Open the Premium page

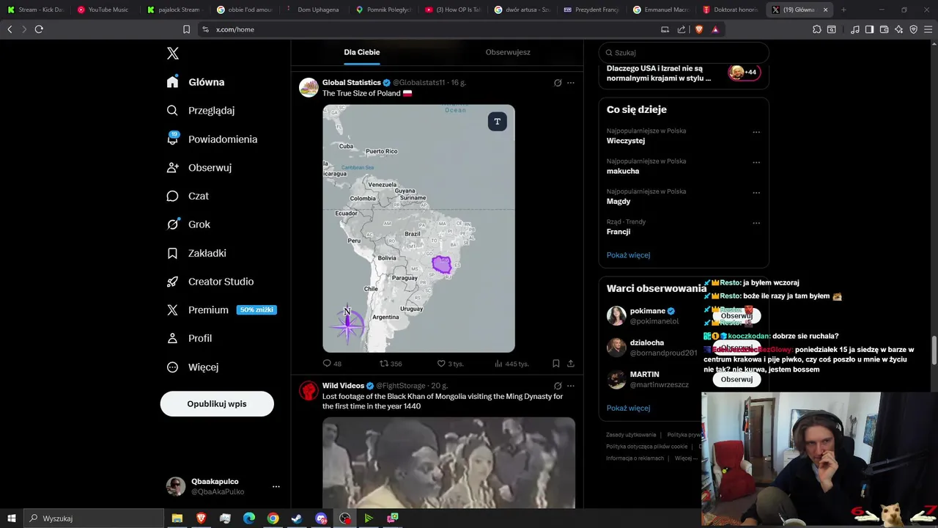(221, 310)
